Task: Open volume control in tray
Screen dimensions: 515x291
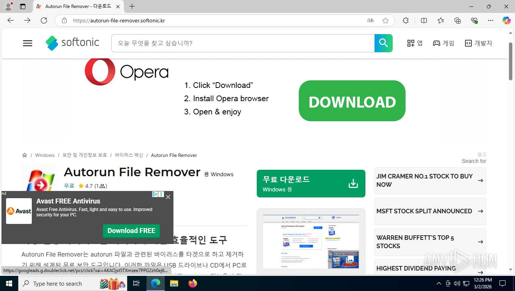Action: pos(457,283)
